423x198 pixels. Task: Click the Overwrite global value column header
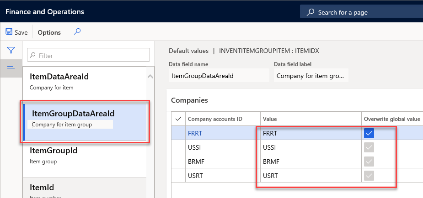pyautogui.click(x=392, y=119)
